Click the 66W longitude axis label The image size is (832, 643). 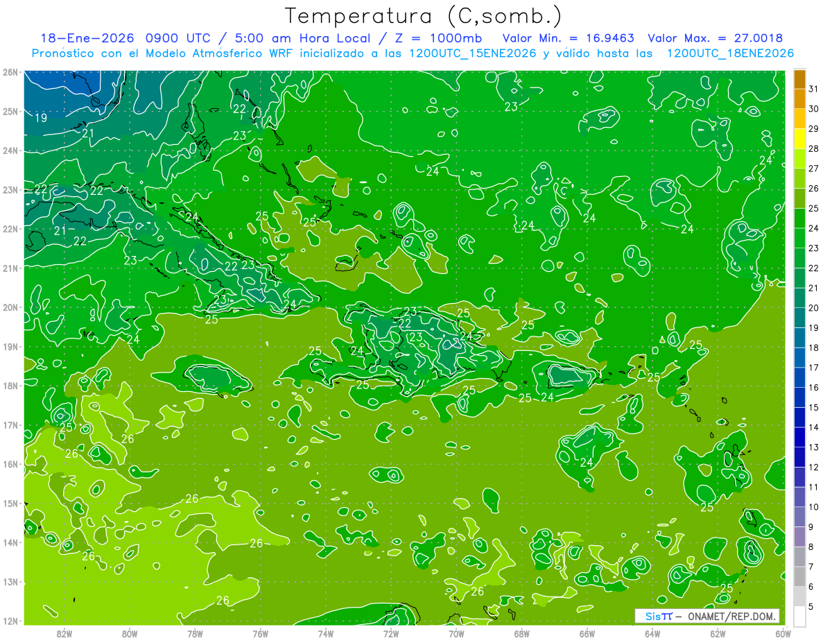point(587,633)
